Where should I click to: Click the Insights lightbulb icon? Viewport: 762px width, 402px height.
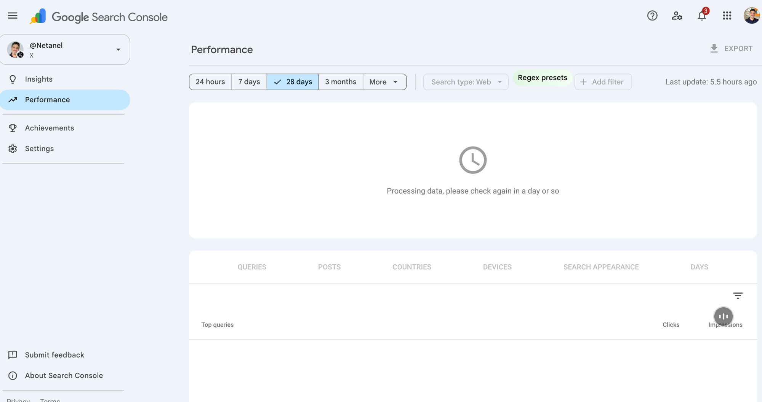coord(13,79)
